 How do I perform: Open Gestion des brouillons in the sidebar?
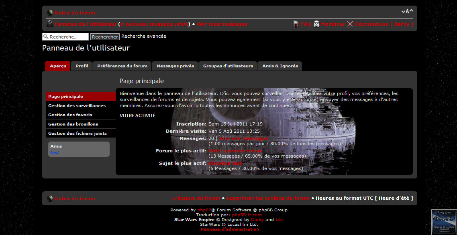click(81, 124)
